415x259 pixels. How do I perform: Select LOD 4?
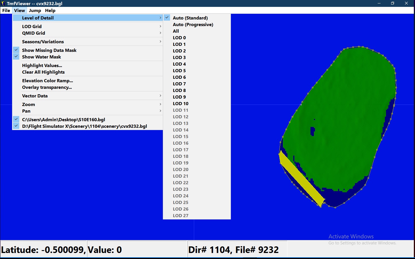197,64
